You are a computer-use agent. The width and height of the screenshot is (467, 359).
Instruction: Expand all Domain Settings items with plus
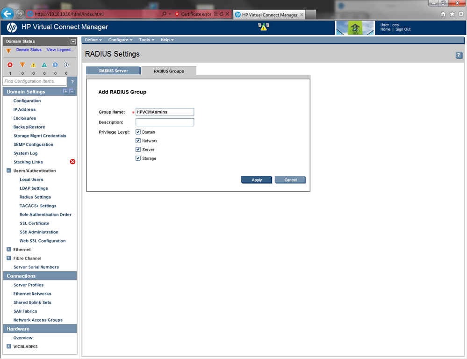coord(65,91)
